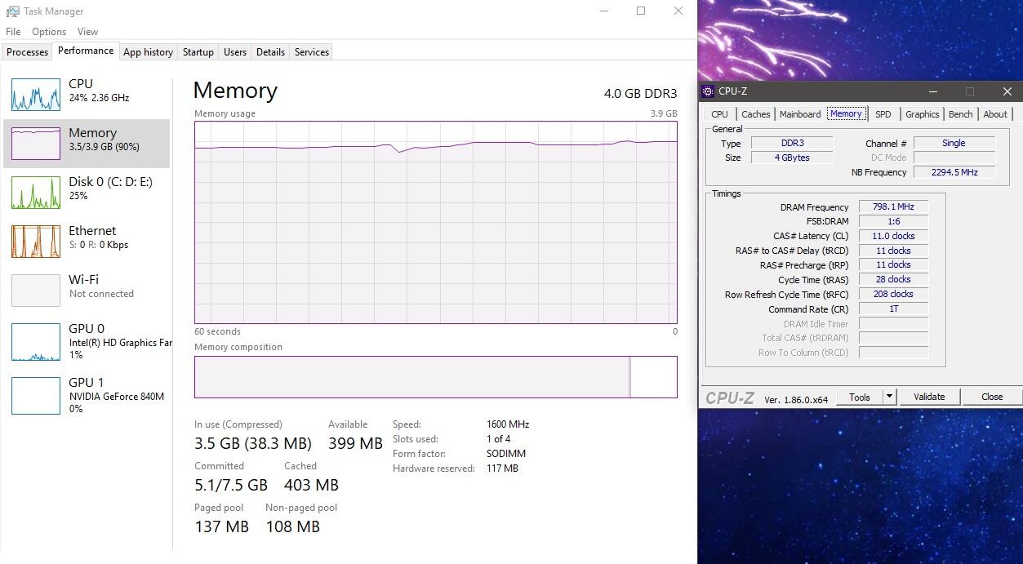The image size is (1023, 564).
Task: Open the Options menu in Task Manager
Action: click(49, 32)
